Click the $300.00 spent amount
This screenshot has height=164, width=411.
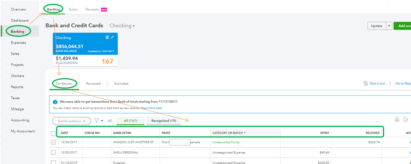[323, 162]
